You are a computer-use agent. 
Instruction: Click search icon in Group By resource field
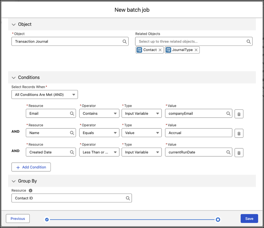pos(128,198)
